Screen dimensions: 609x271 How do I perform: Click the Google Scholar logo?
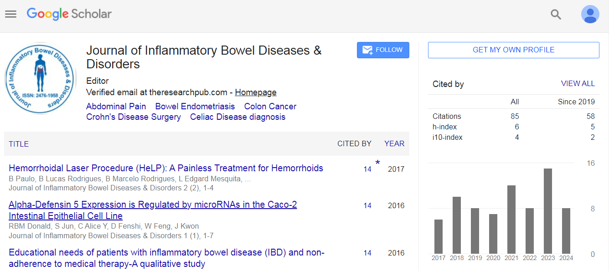click(x=69, y=14)
